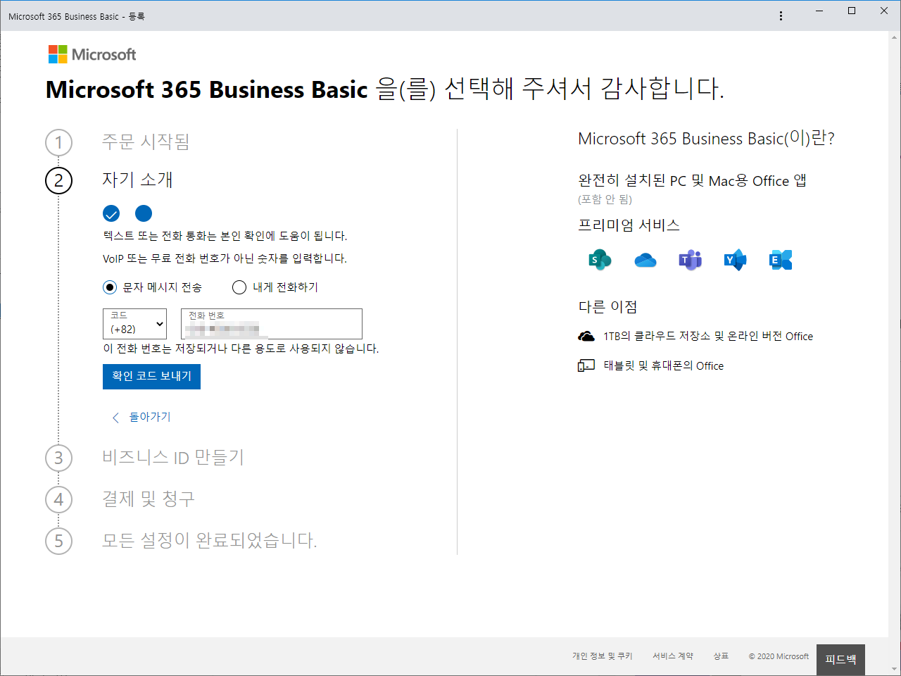Click the scrollbar up arrow
This screenshot has width=901, height=676.
[895, 37]
